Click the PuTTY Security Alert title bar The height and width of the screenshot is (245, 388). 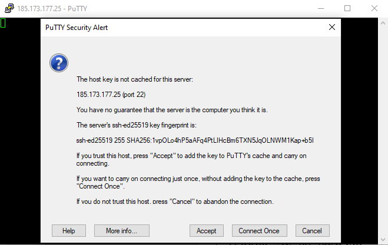coord(183,28)
